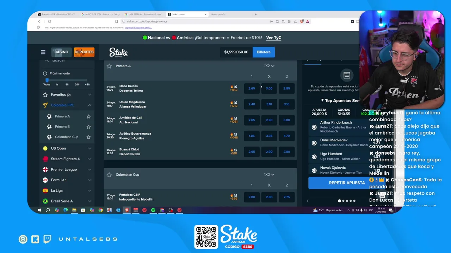Click the Brazil Serie A flag icon
This screenshot has height=253, width=451.
click(45, 201)
